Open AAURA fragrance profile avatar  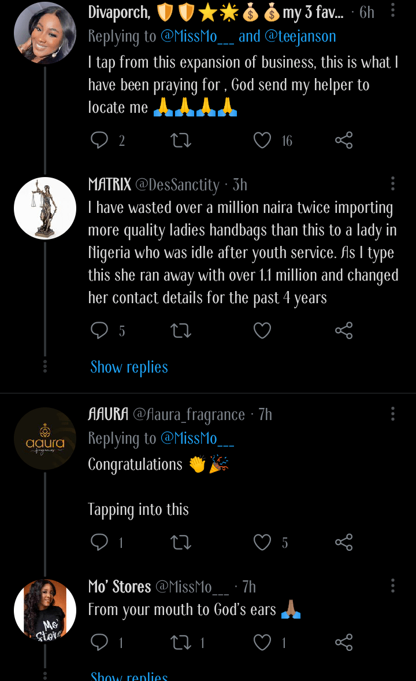click(x=44, y=439)
